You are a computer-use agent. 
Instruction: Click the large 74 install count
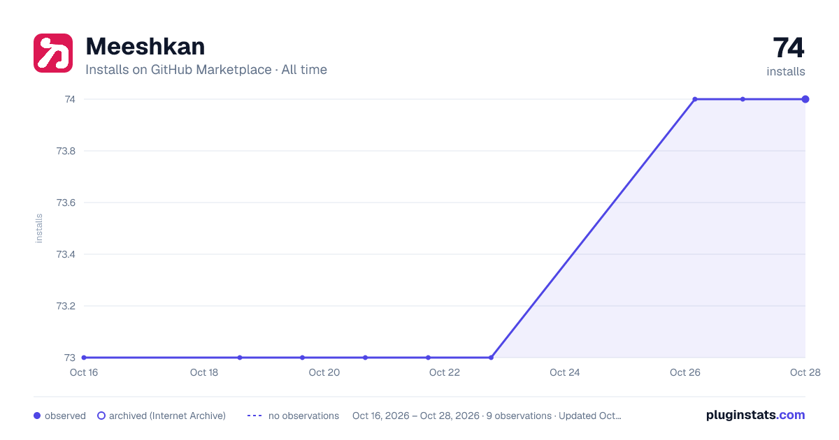click(789, 48)
